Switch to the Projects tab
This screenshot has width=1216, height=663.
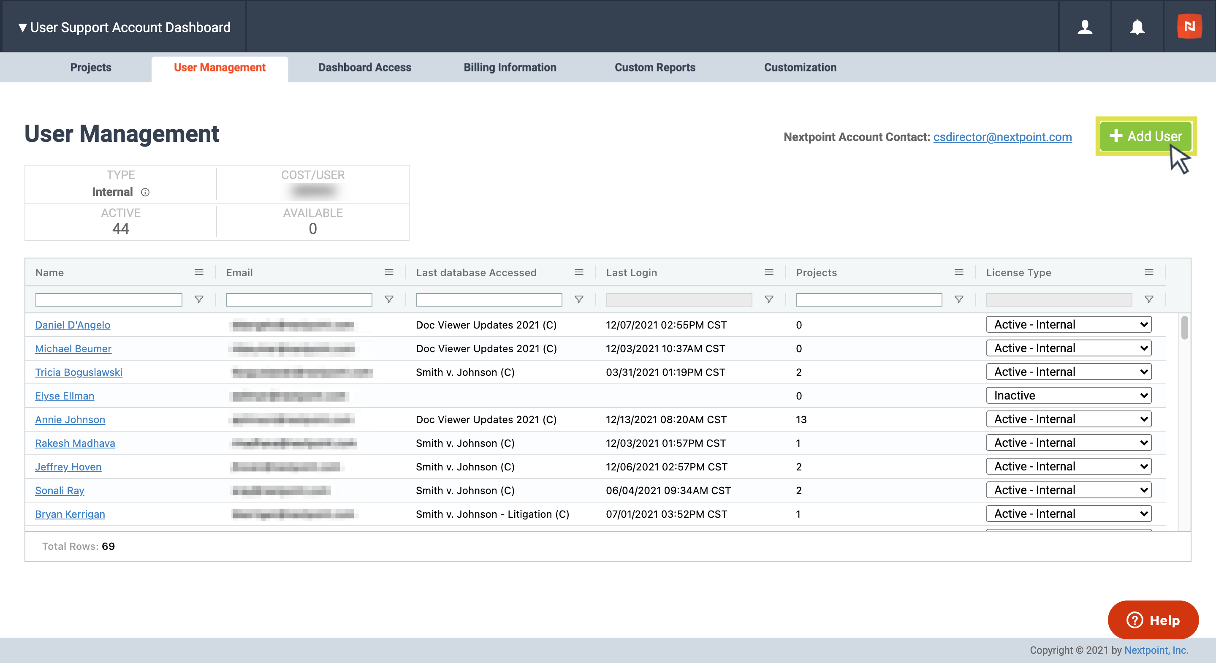pos(91,68)
